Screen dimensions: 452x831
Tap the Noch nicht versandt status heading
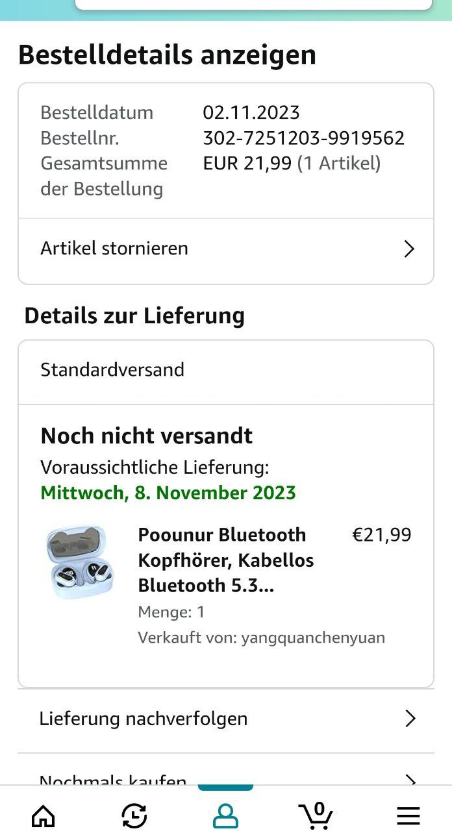[147, 436]
